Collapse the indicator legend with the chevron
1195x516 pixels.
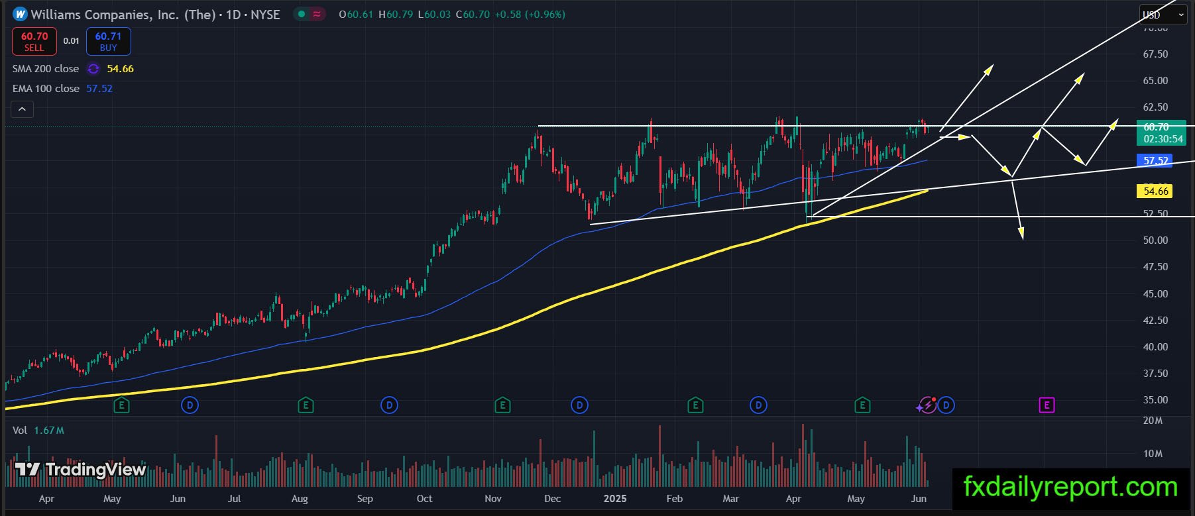click(22, 109)
